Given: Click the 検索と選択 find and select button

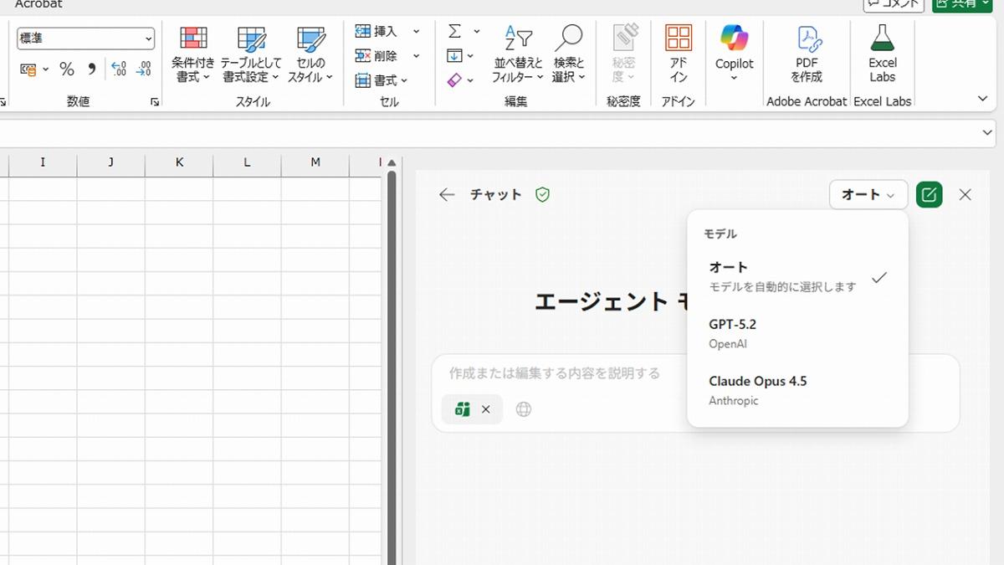Looking at the screenshot, I should [x=569, y=54].
